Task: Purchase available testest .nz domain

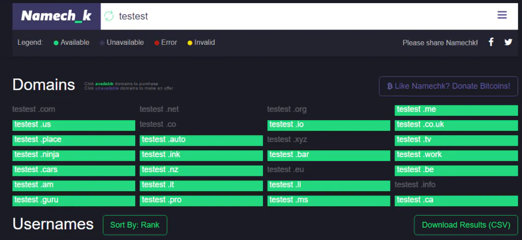Action: click(201, 171)
